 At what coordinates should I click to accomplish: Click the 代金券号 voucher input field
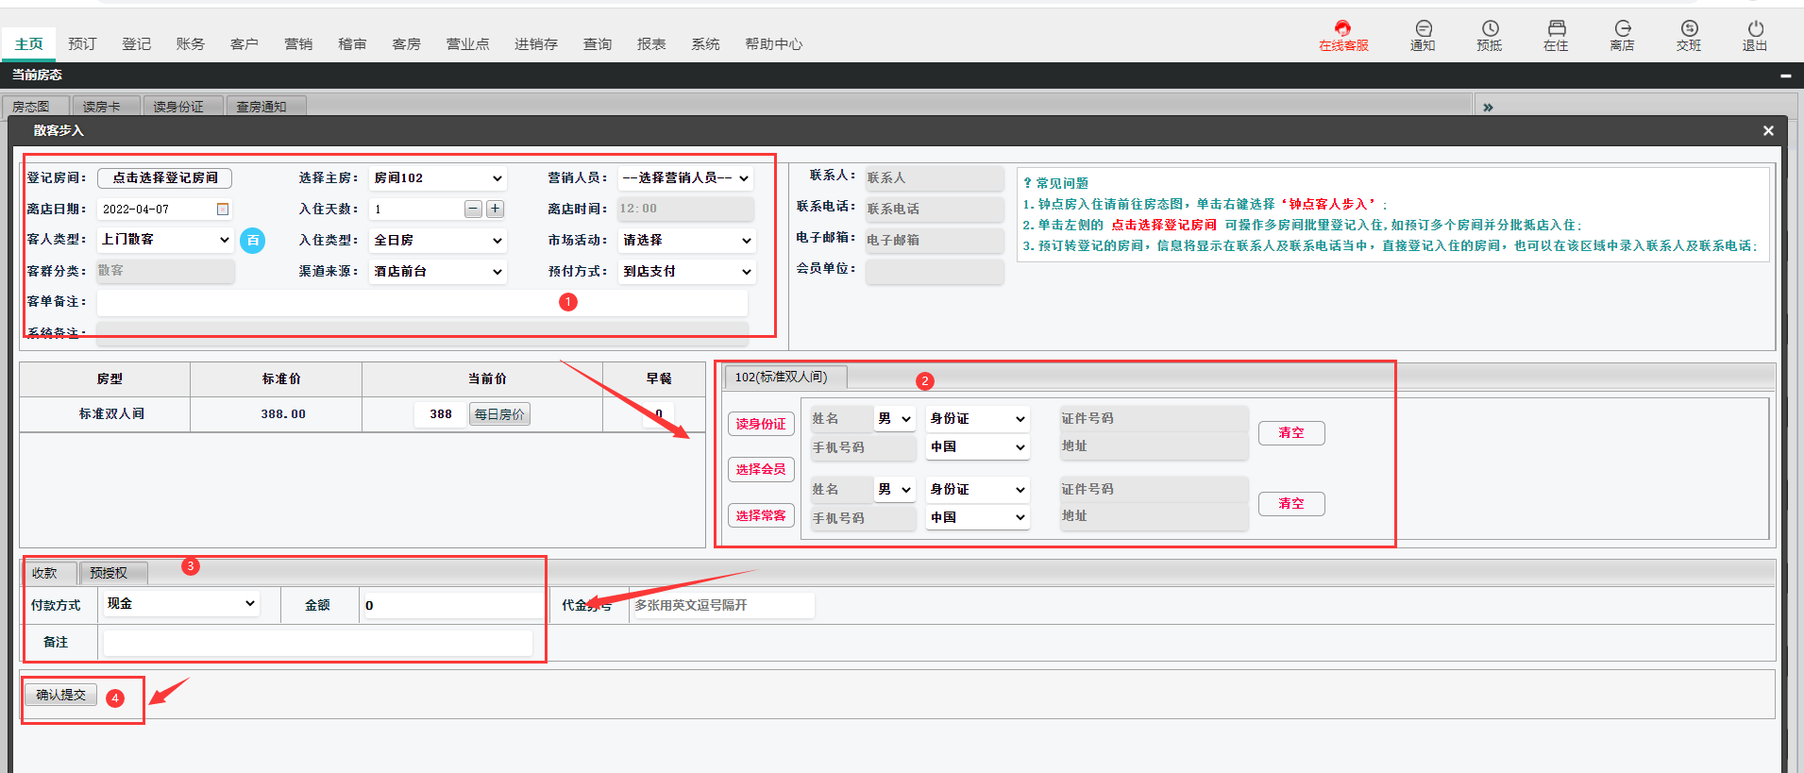coord(722,605)
